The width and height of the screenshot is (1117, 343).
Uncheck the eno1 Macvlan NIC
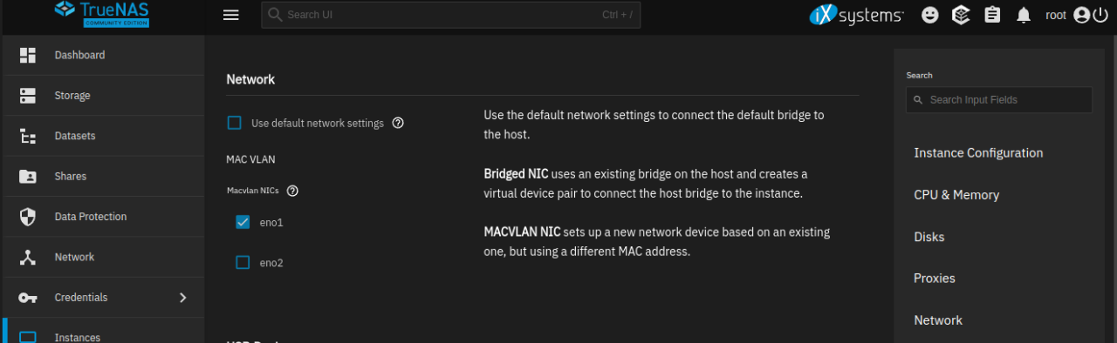[243, 222]
